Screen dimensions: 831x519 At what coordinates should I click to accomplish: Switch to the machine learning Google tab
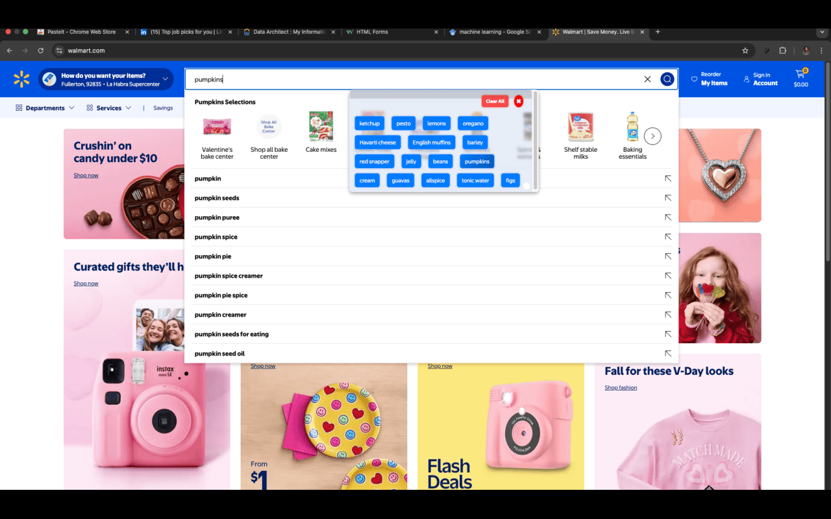495,32
